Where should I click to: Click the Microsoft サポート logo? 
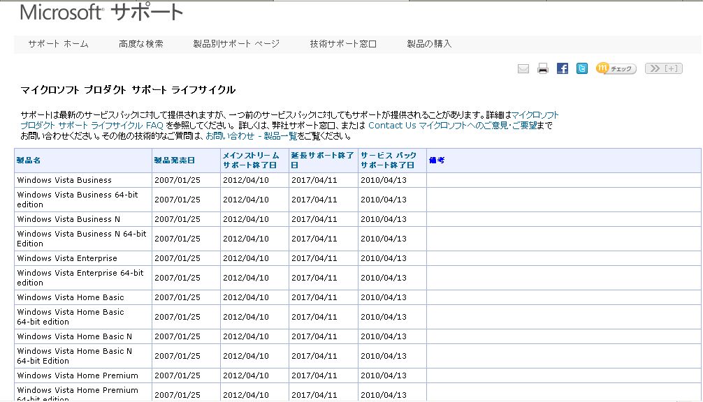(x=102, y=13)
